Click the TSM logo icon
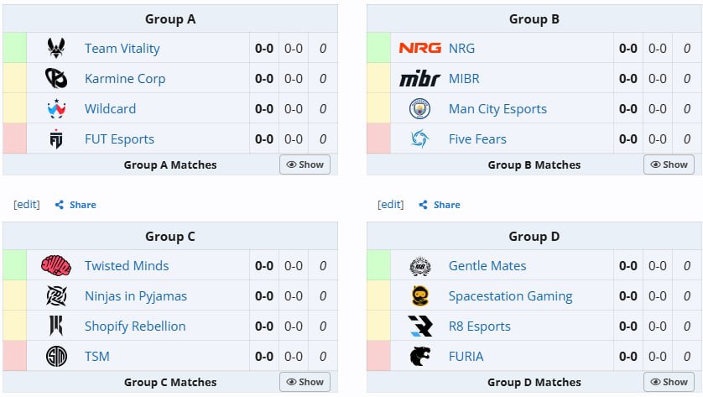This screenshot has width=703, height=397. (56, 356)
